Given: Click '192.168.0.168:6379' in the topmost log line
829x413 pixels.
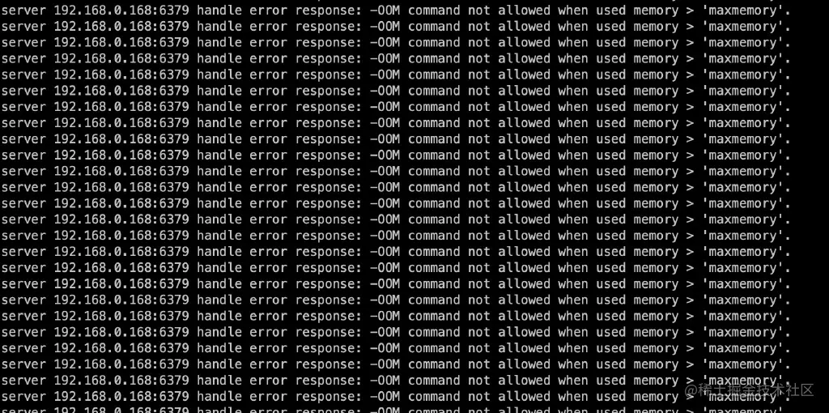Looking at the screenshot, I should (121, 10).
